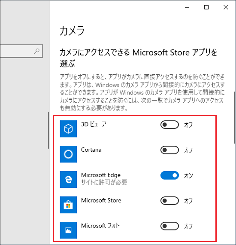
Task: Click the オフ status next to Microsoft フォト
Action: [x=188, y=226]
